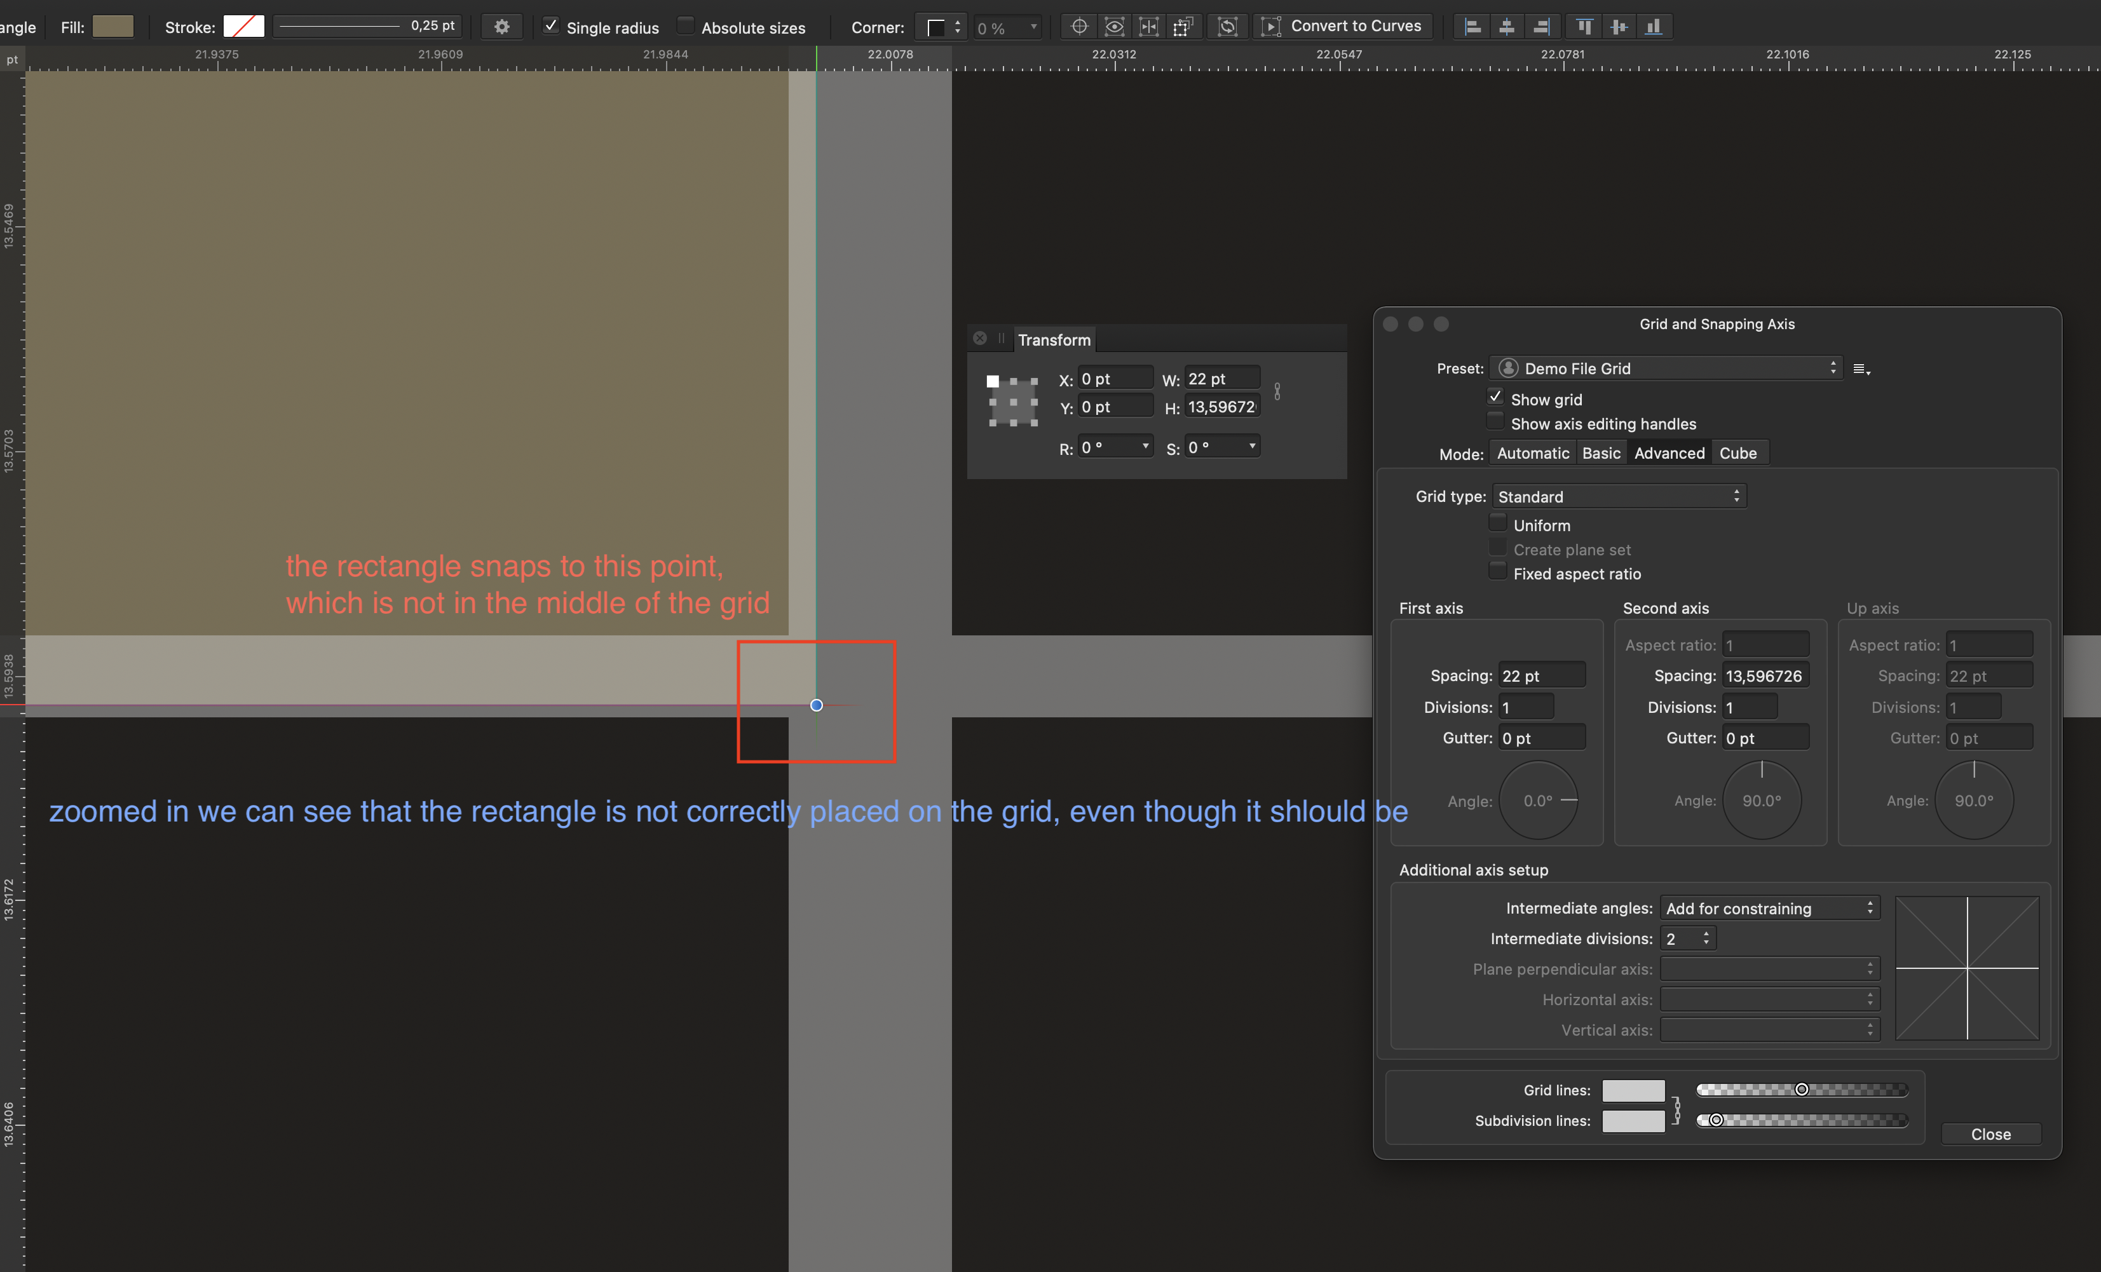Click the Grid lines opacity slider
The width and height of the screenshot is (2101, 1272).
[x=1802, y=1090]
